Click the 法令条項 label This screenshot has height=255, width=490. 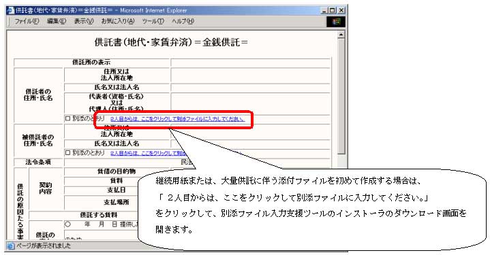[38, 162]
